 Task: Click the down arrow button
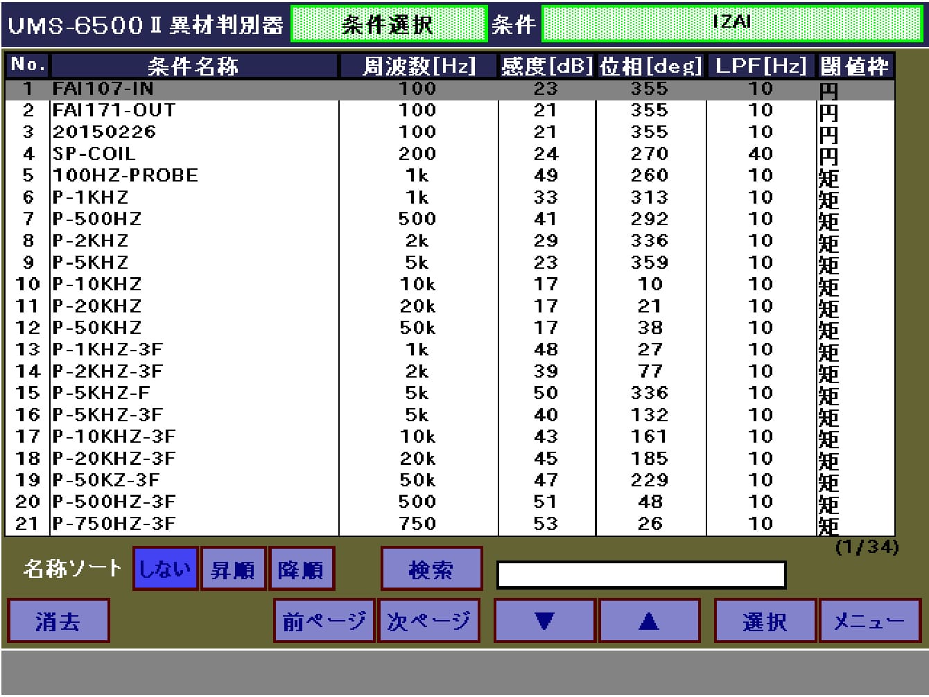click(x=544, y=621)
